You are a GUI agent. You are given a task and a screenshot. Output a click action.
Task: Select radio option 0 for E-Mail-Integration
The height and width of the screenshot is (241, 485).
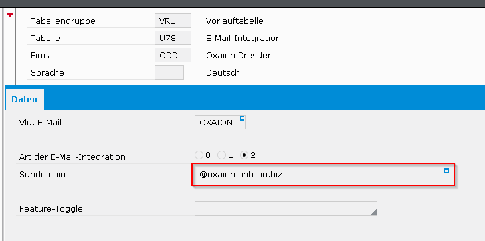199,155
